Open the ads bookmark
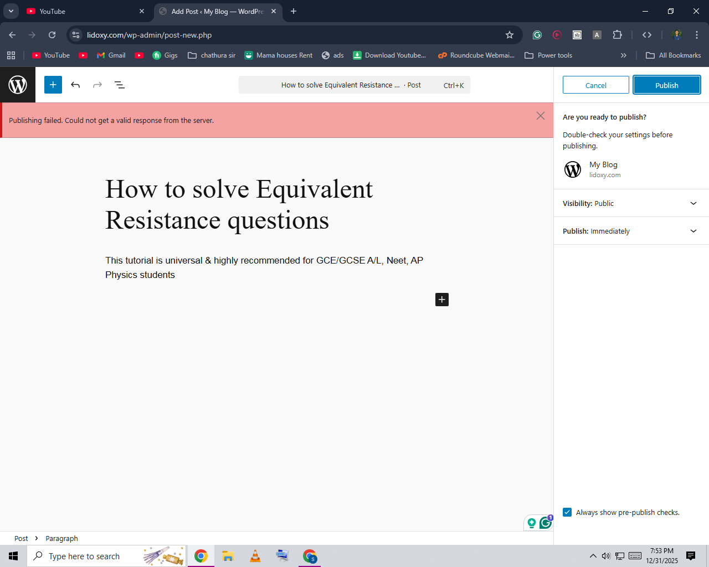Screen dimensions: 709x567 click(333, 55)
